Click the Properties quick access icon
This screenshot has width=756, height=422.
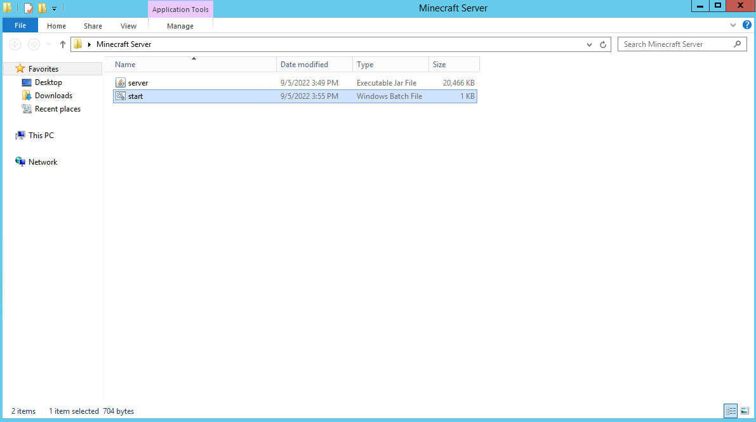[x=29, y=8]
